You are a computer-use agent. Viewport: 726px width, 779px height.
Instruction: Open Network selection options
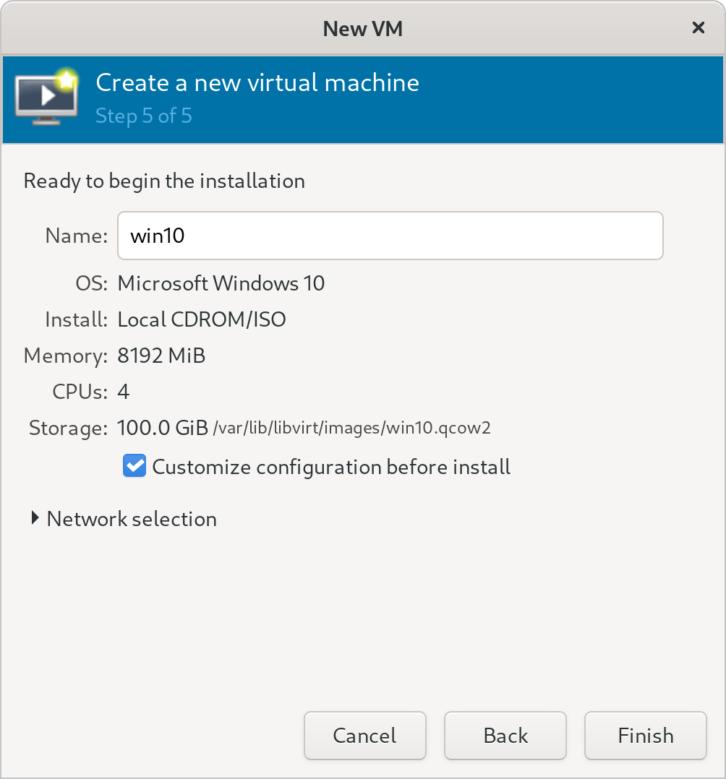[x=130, y=519]
